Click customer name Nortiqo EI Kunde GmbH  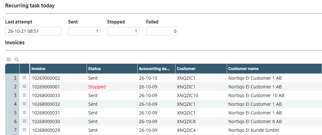pyautogui.click(x=253, y=130)
